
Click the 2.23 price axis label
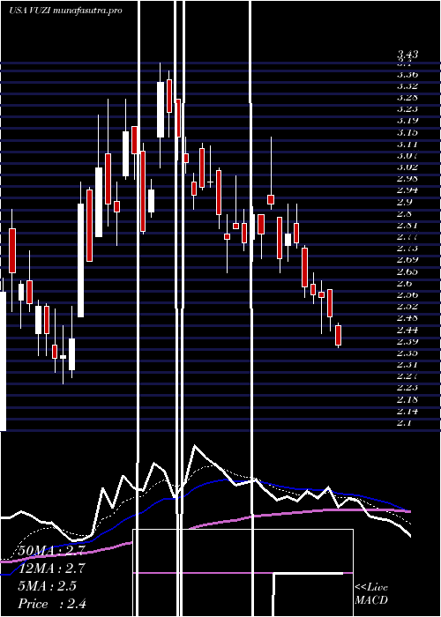click(407, 388)
